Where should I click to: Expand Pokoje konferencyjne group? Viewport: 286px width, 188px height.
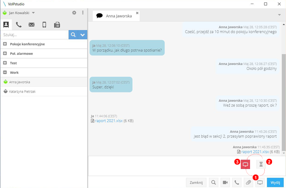pyautogui.click(x=5, y=44)
